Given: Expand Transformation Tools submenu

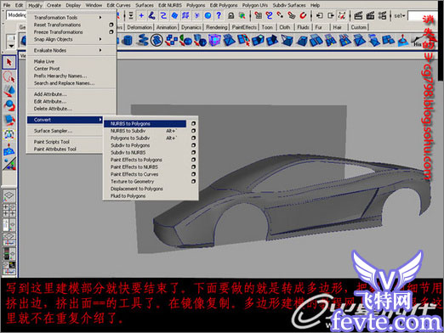Looking at the screenshot, I should (x=100, y=17).
